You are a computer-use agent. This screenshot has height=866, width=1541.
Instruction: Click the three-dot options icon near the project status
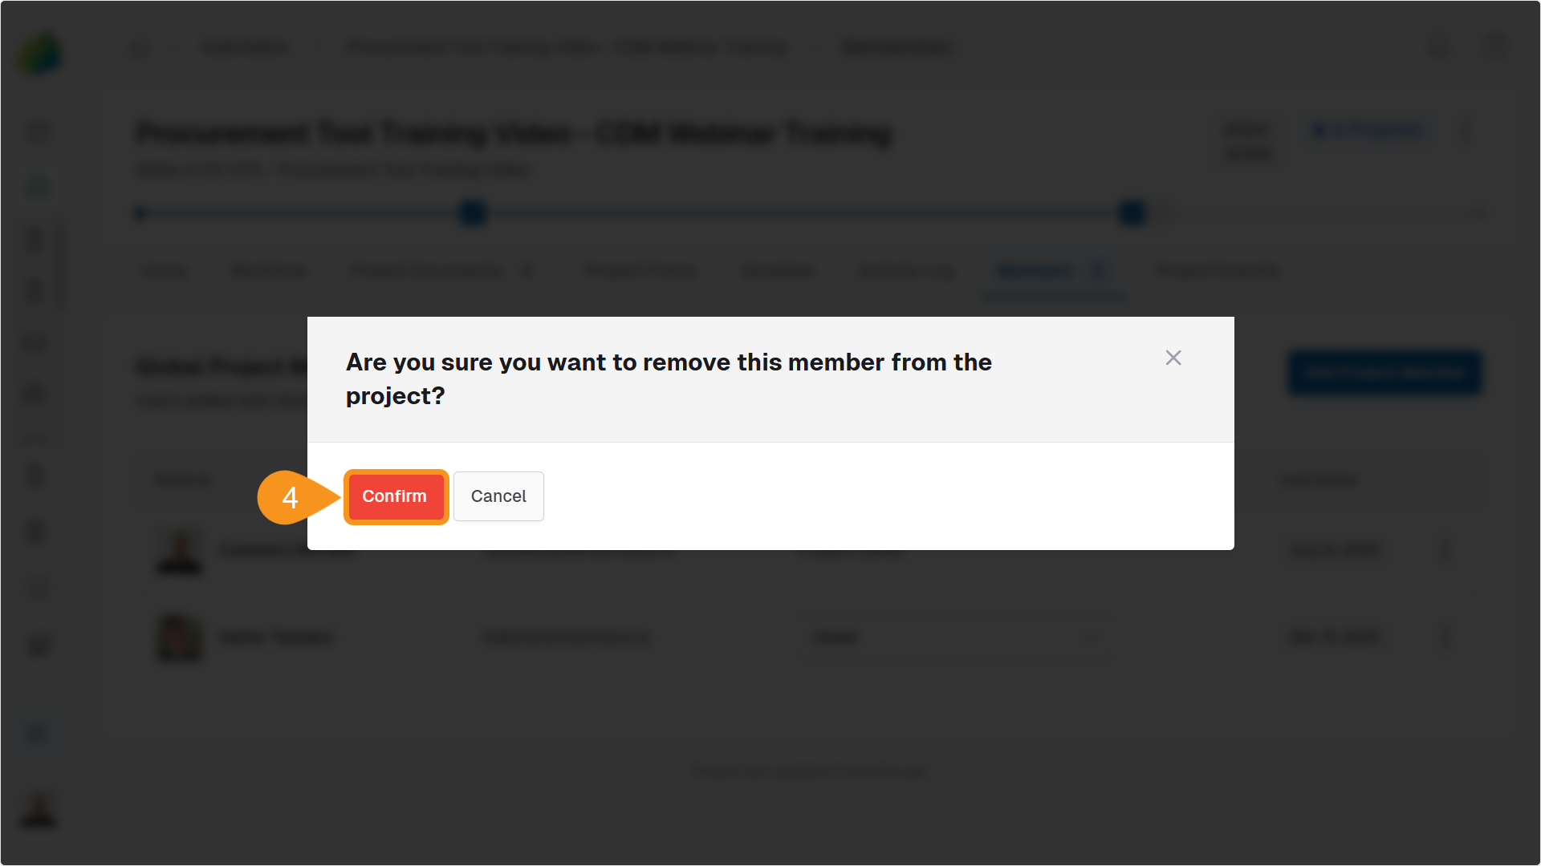click(1465, 131)
